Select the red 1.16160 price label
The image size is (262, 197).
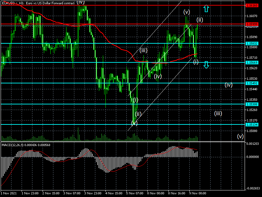pos(252,5)
